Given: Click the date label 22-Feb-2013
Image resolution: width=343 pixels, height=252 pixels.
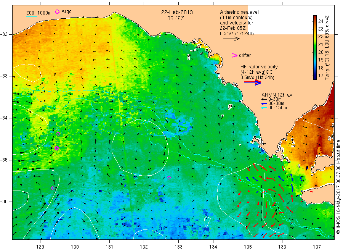Looking at the screenshot, I should pyautogui.click(x=177, y=12).
